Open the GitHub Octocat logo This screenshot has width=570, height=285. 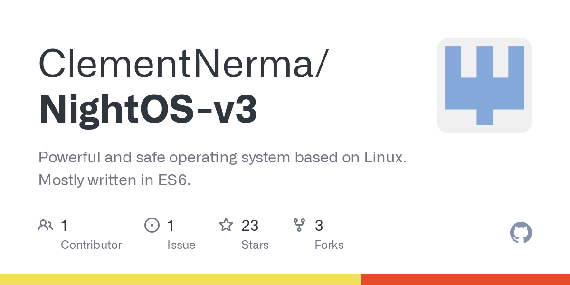click(x=521, y=233)
